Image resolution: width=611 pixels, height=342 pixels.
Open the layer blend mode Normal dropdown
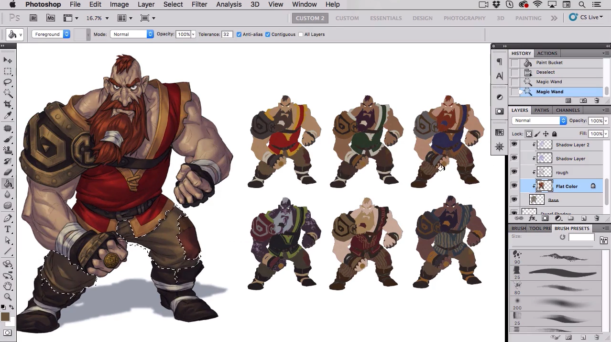[539, 121]
